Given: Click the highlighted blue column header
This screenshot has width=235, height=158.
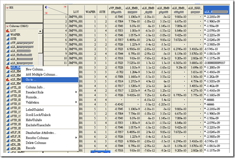Looking at the screenshot, I should (x=216, y=10).
